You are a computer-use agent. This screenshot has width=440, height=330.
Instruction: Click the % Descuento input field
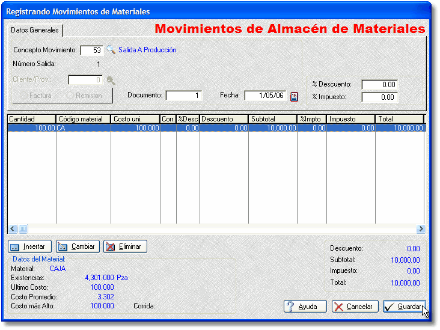[x=379, y=85]
